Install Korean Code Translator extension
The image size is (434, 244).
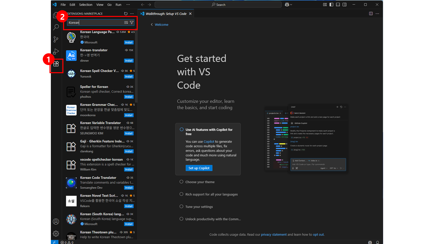(x=129, y=188)
